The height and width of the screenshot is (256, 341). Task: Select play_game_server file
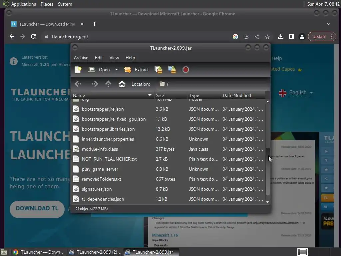click(x=168, y=169)
